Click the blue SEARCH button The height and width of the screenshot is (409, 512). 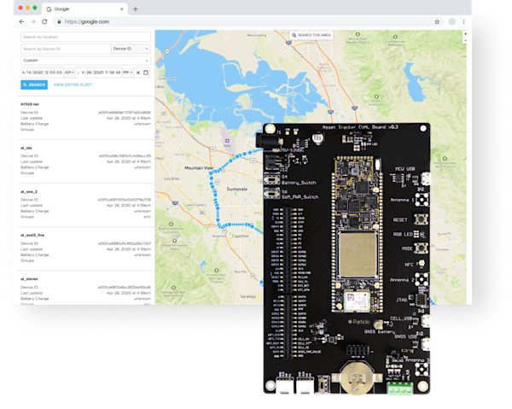point(34,85)
